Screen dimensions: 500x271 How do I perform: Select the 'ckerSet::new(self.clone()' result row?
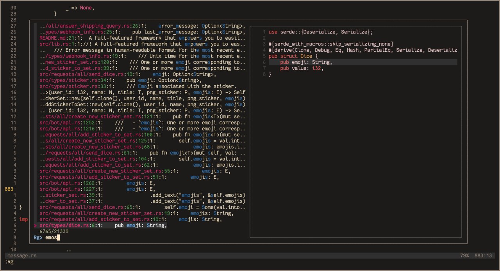pyautogui.click(x=143, y=99)
